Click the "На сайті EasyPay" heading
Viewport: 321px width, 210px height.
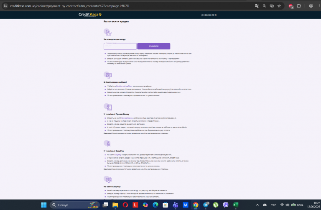112,187
